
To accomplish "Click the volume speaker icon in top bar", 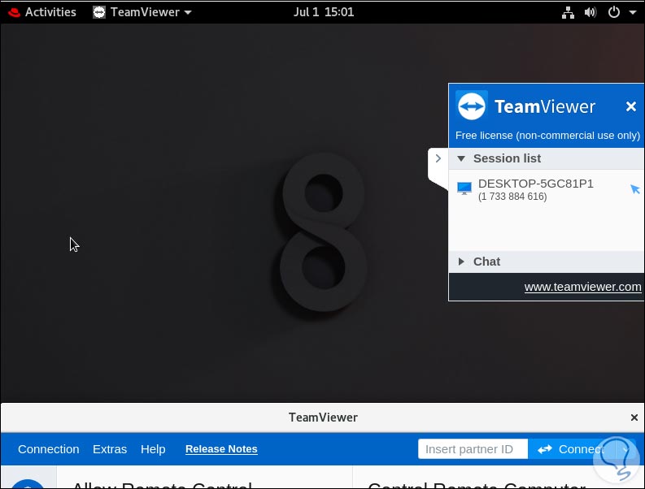I will pyautogui.click(x=591, y=12).
